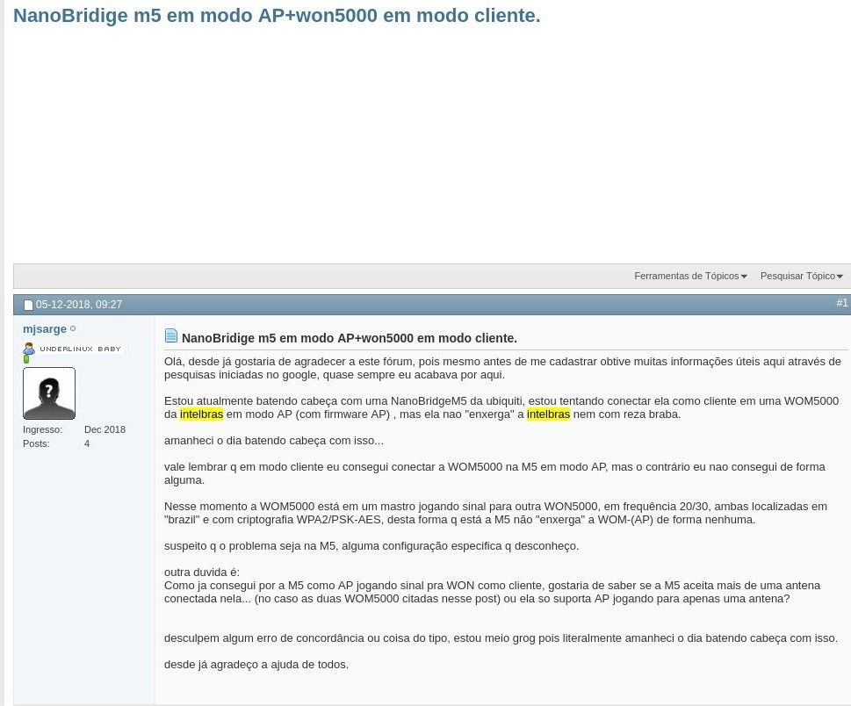Click the second highlighted intelbras word
Screen dimensions: 851x706
click(x=548, y=414)
